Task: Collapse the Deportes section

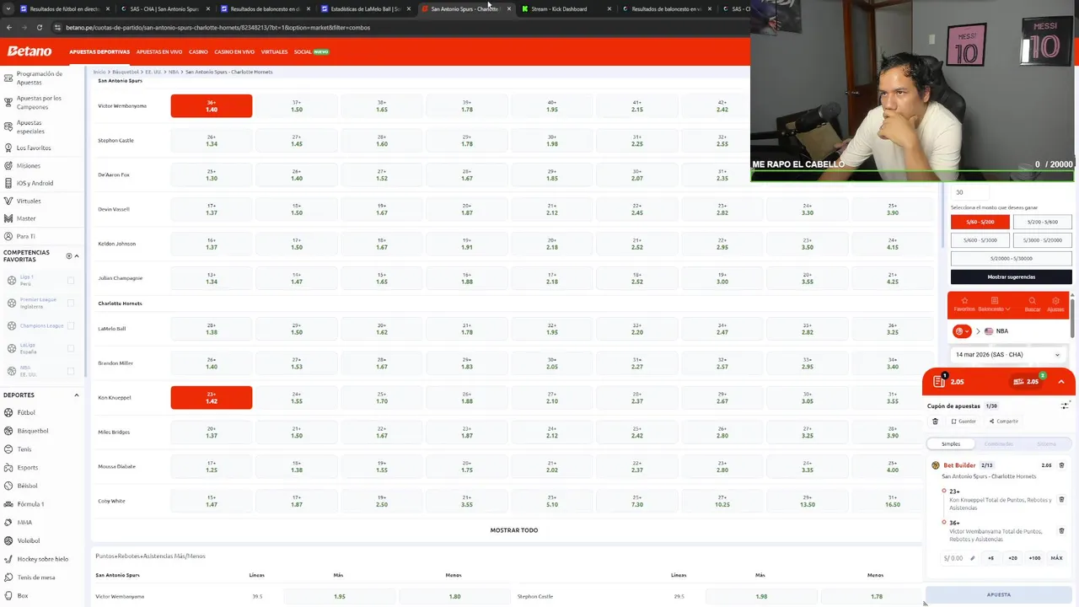Action: pos(77,395)
